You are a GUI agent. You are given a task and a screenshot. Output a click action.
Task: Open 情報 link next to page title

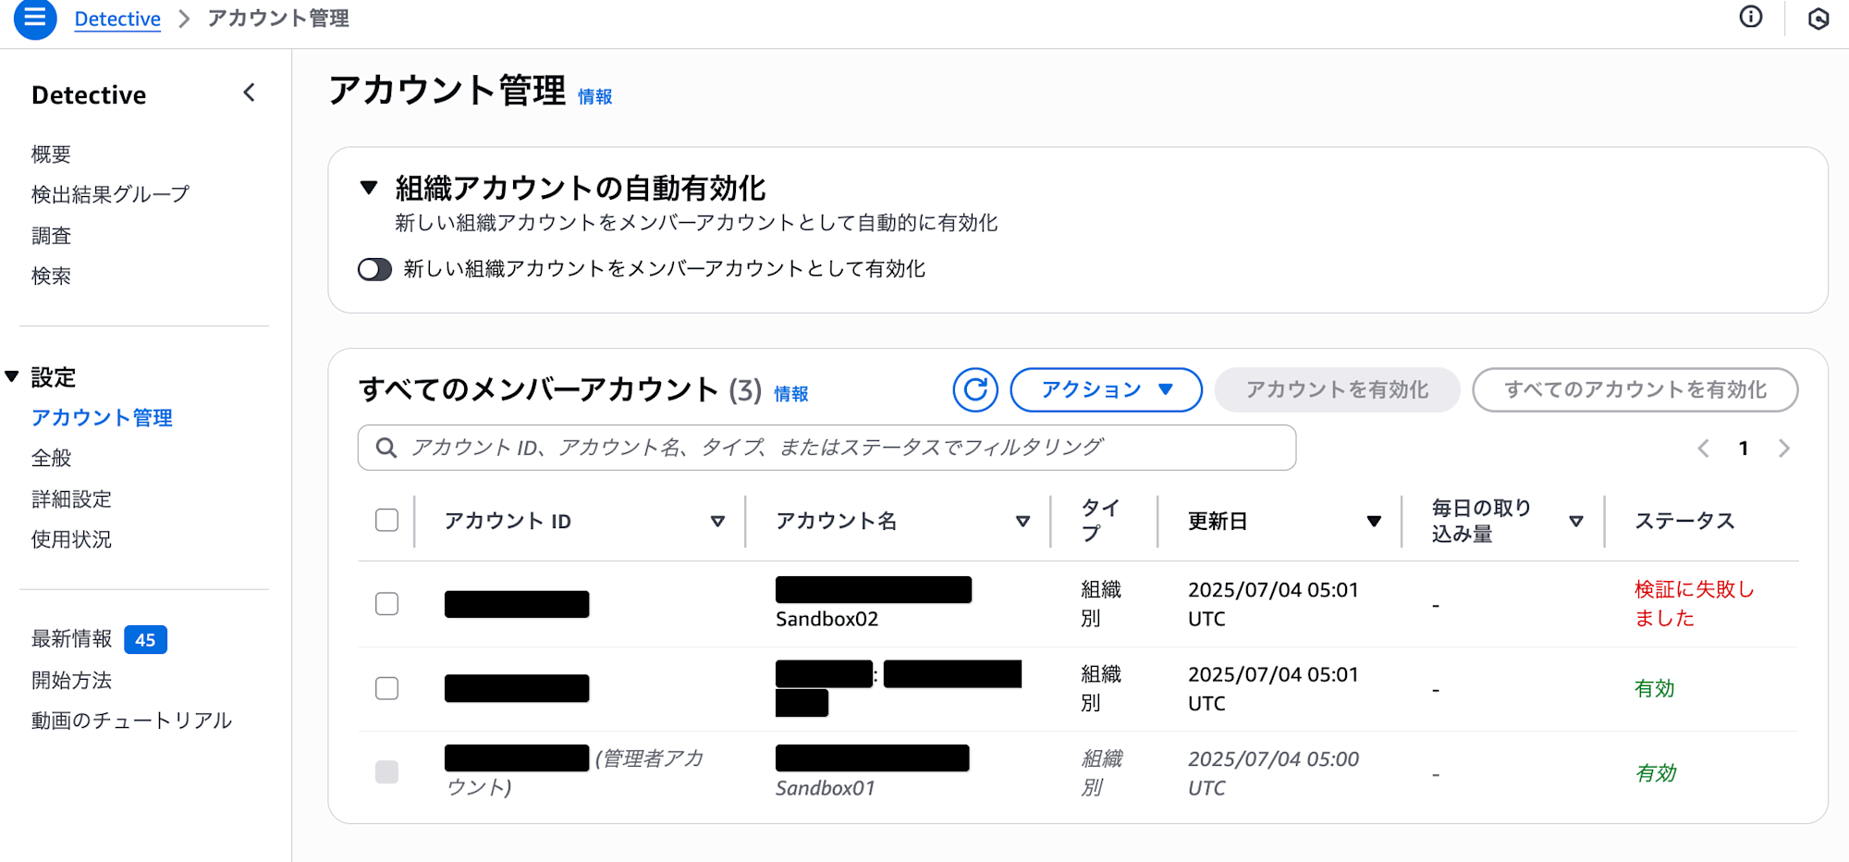click(595, 96)
